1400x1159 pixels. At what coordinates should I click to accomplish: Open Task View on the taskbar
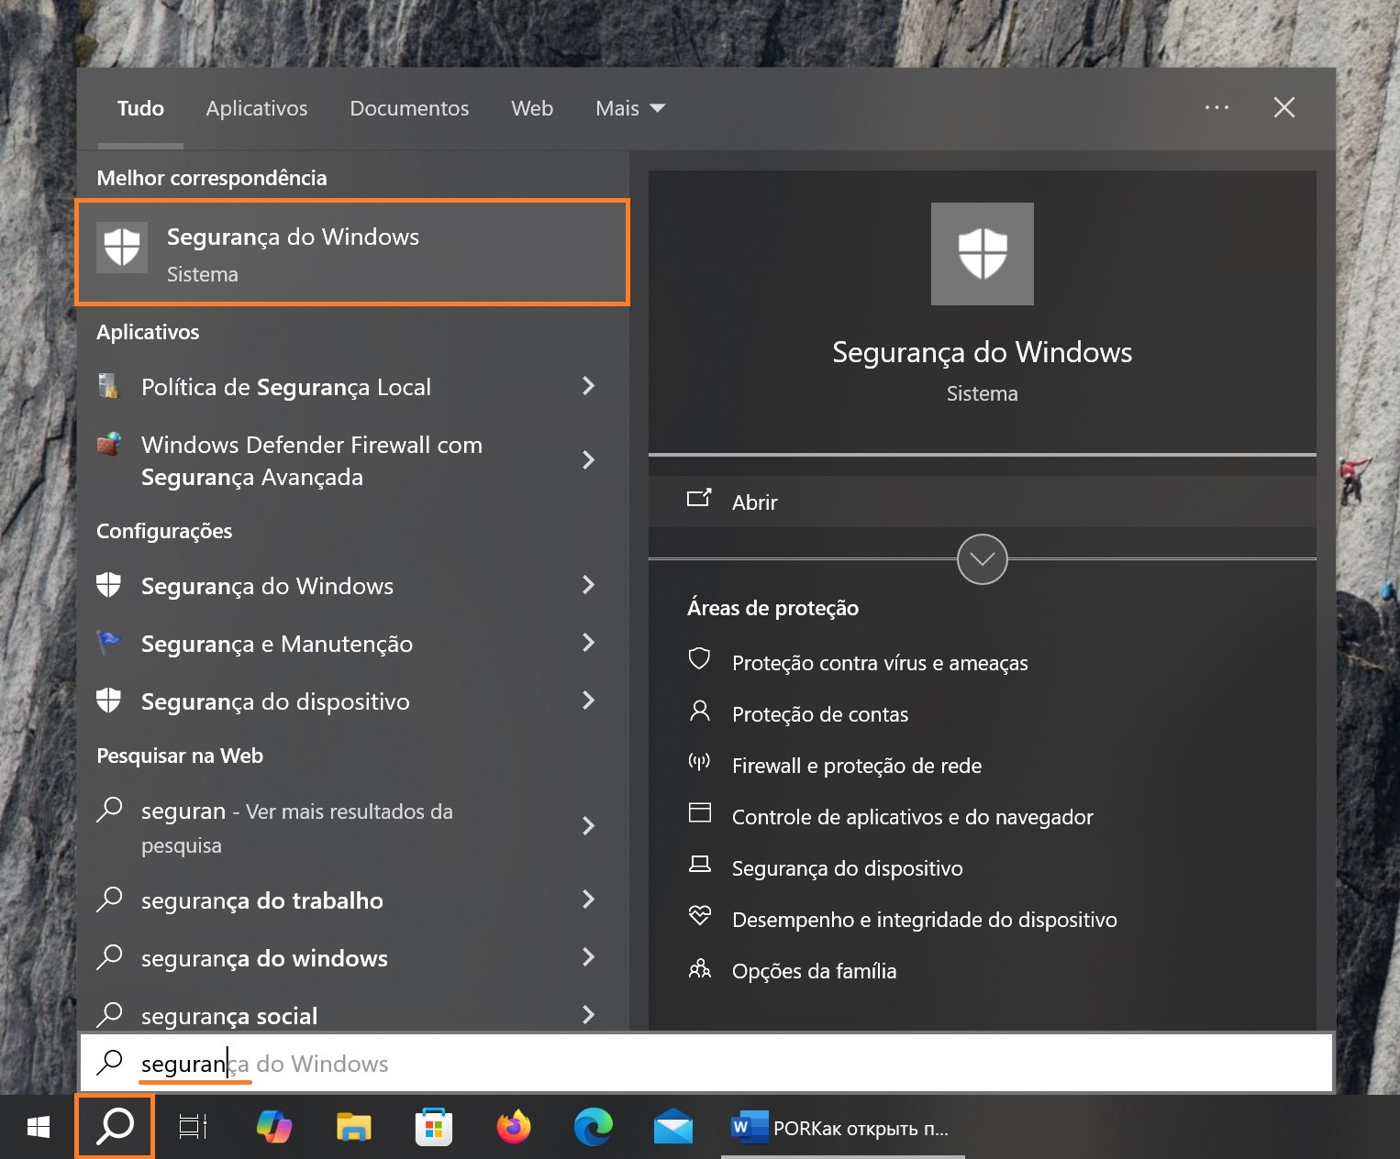point(193,1127)
